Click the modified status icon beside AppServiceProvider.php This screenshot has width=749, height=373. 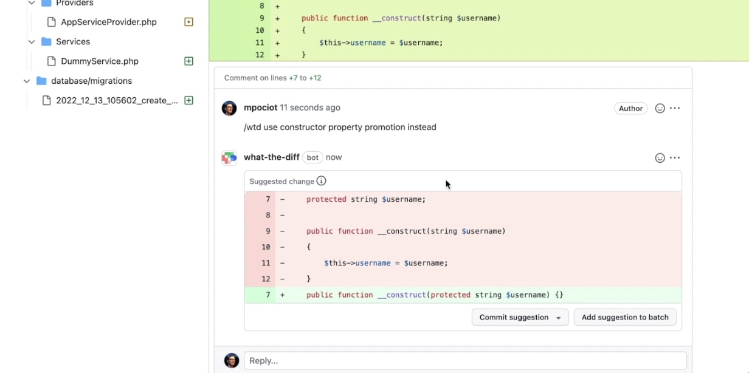coord(188,22)
